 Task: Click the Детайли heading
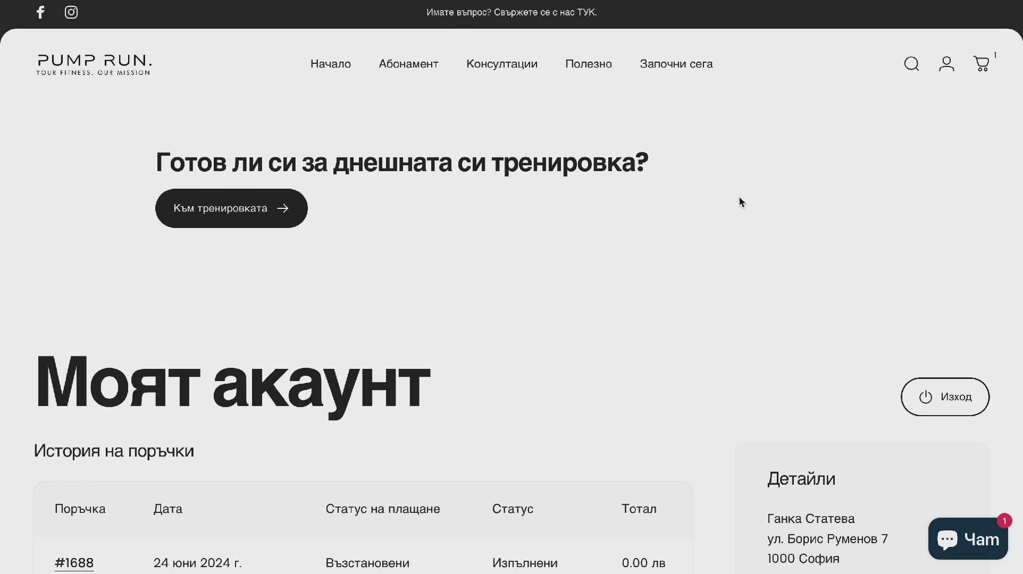(x=801, y=479)
